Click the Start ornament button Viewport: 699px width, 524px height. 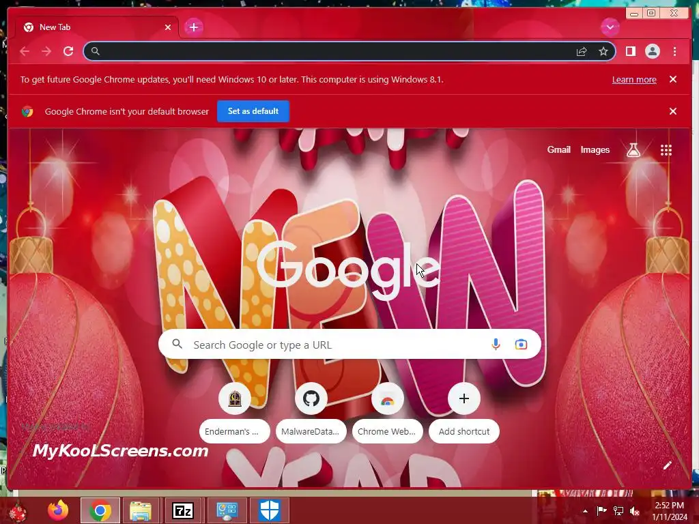click(x=18, y=512)
